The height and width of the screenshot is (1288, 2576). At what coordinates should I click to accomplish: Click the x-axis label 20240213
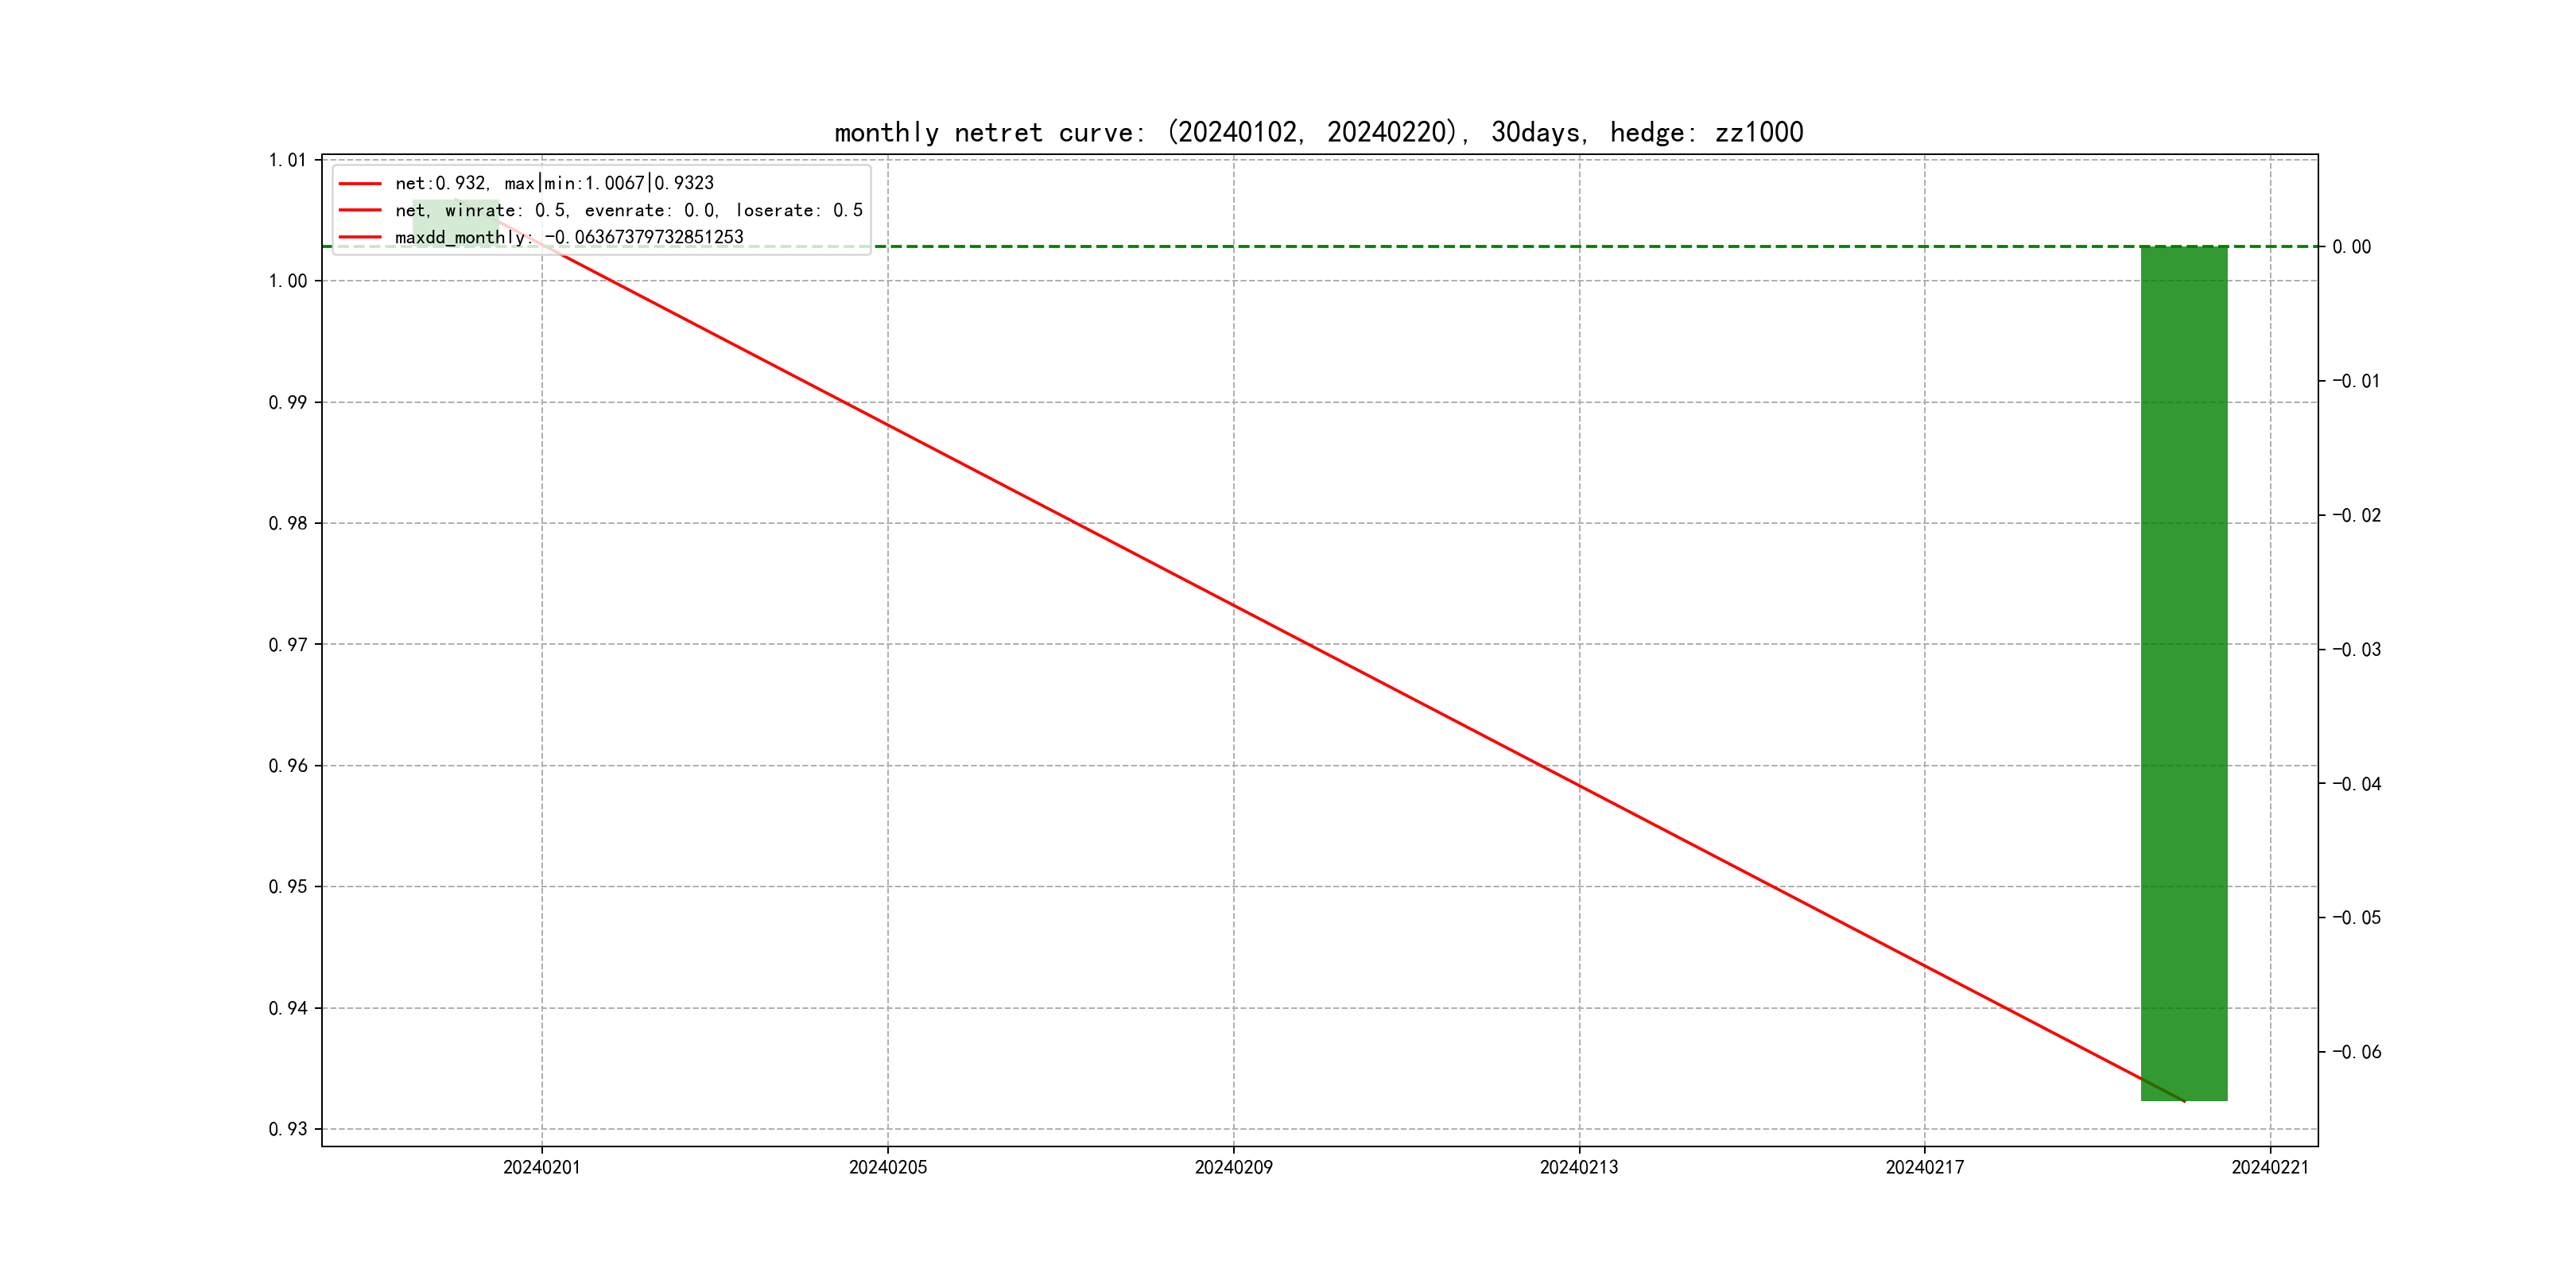click(1578, 1167)
